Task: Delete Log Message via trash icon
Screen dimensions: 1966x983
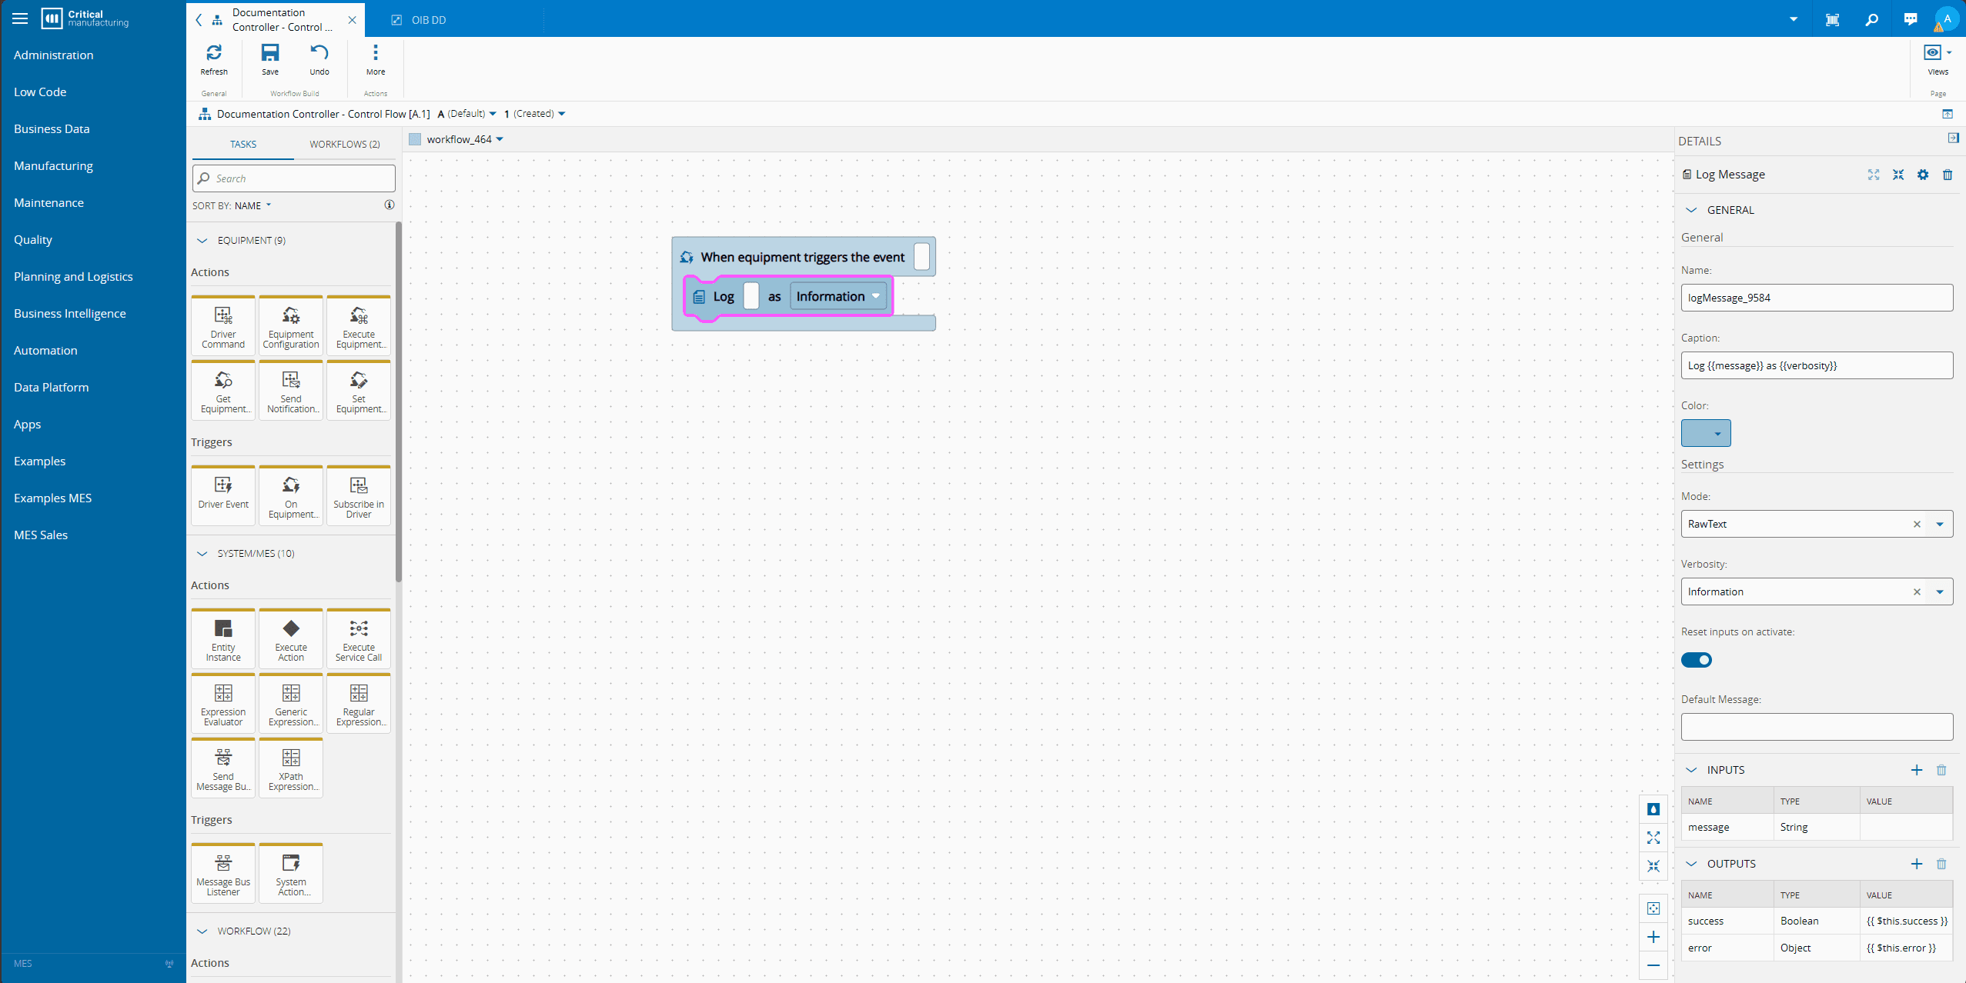Action: 1948,175
